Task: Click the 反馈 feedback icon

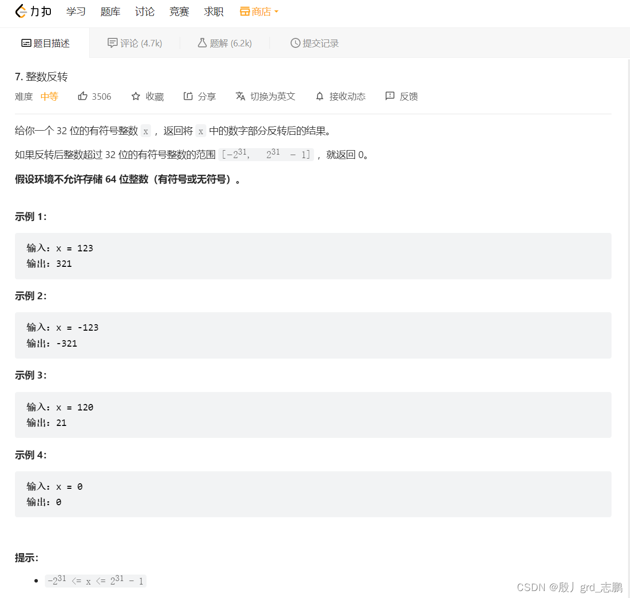Action: tap(390, 96)
